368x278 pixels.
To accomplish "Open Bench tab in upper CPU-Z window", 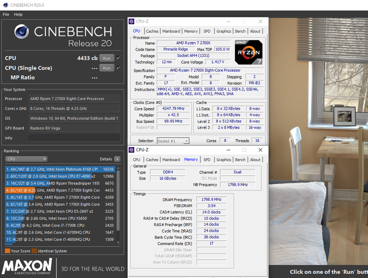I will click(x=240, y=31).
